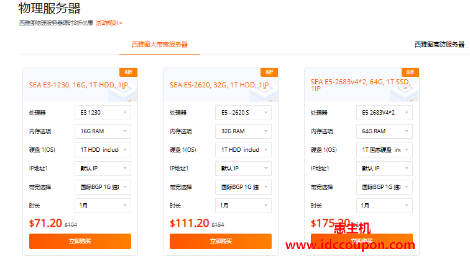Open disk dropdown in E3-1230 card

click(x=103, y=150)
